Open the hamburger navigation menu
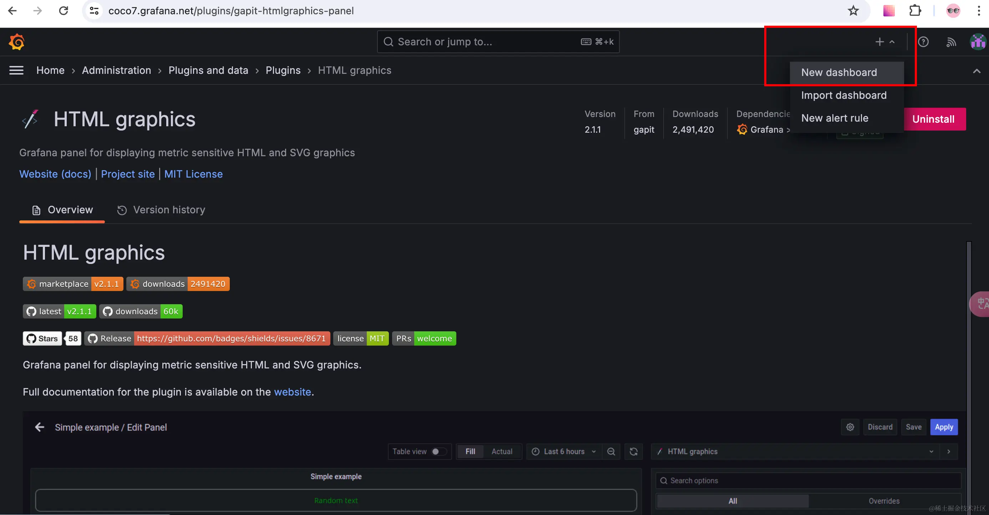Screen dimensions: 989x515 [x=16, y=70]
